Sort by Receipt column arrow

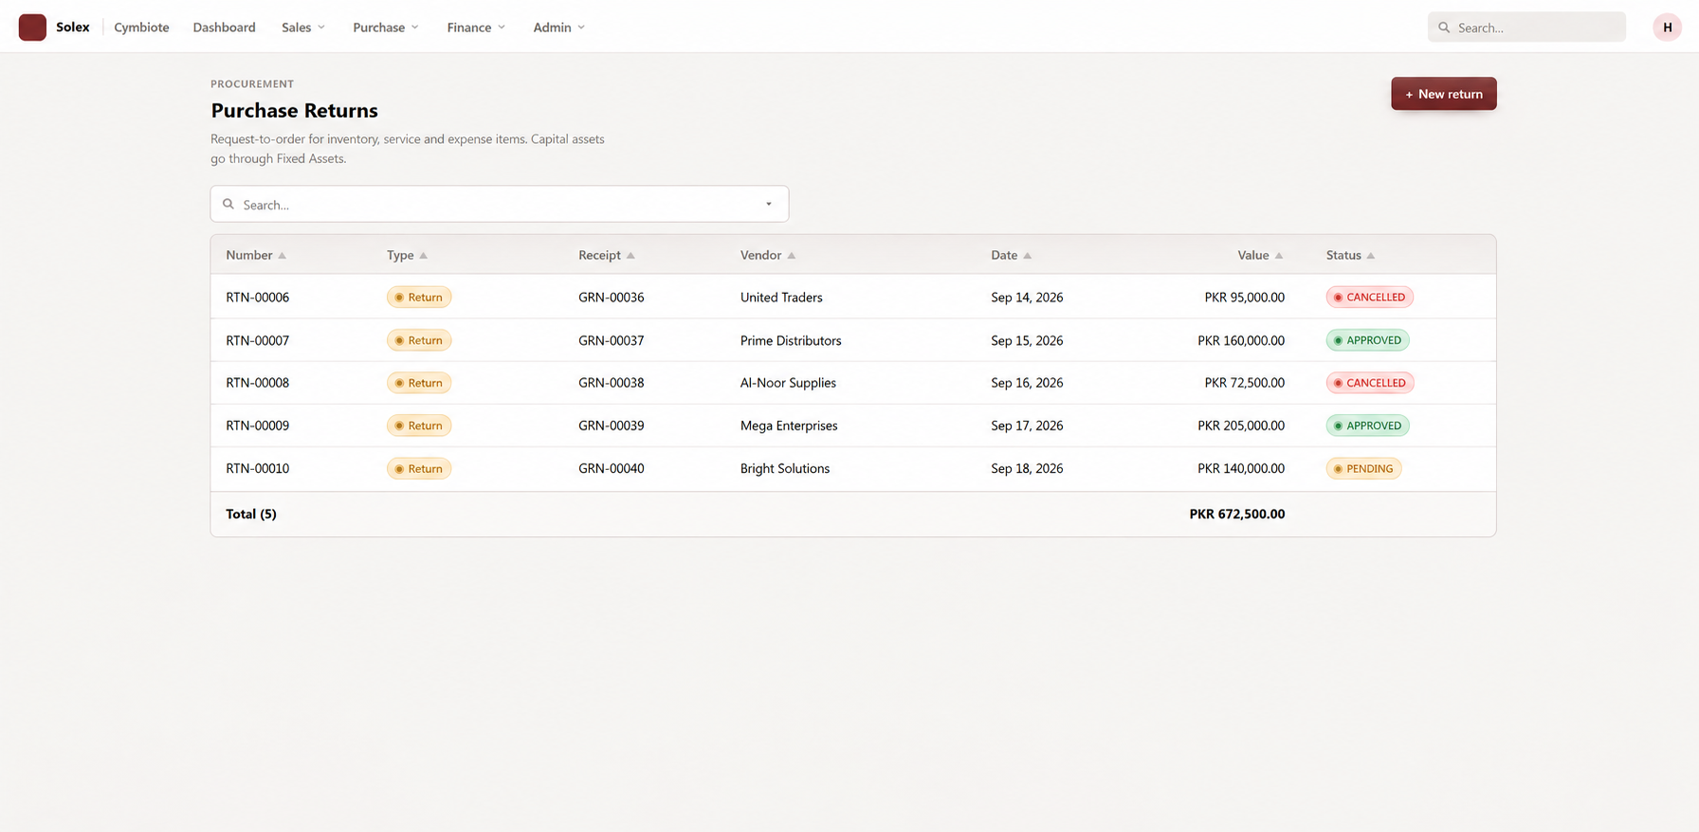click(630, 256)
